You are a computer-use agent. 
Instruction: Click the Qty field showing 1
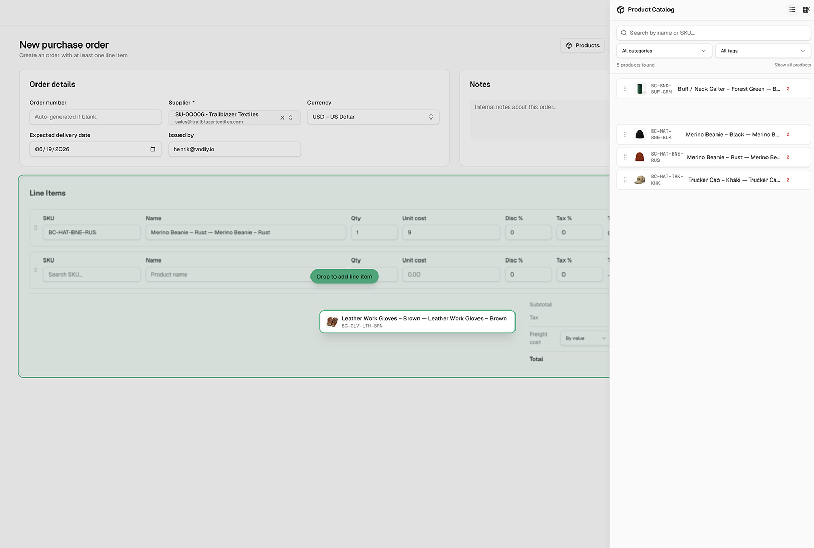pos(374,232)
